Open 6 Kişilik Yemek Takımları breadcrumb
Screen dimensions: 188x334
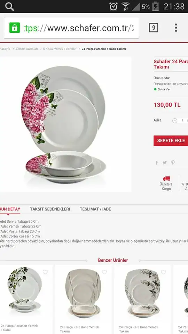60,49
